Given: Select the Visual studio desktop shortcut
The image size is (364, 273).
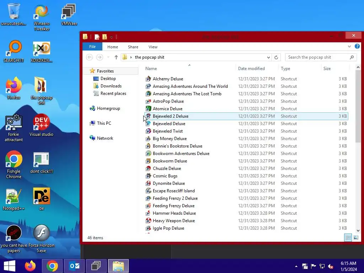Looking at the screenshot, I should [x=41, y=125].
